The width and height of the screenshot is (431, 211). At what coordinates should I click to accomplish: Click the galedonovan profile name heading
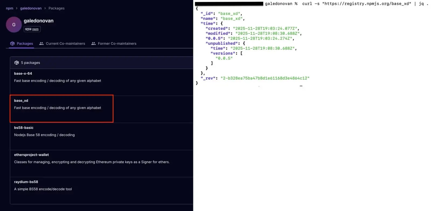click(x=39, y=21)
